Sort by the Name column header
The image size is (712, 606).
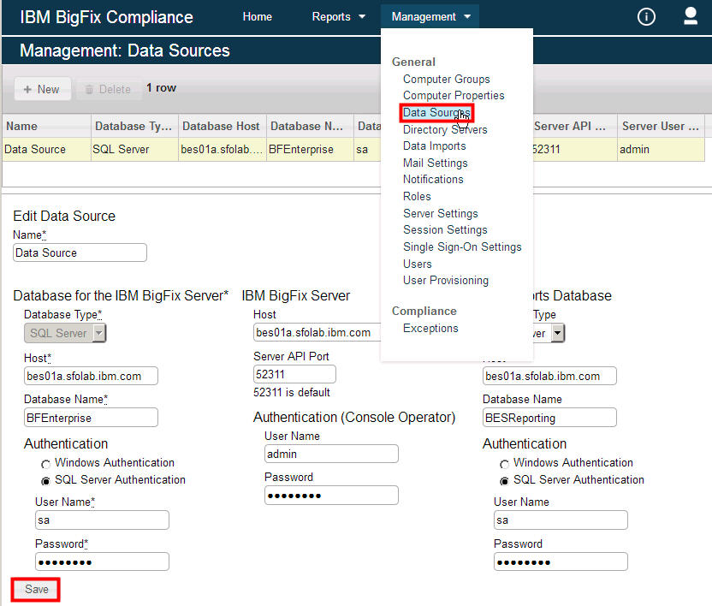coord(47,127)
